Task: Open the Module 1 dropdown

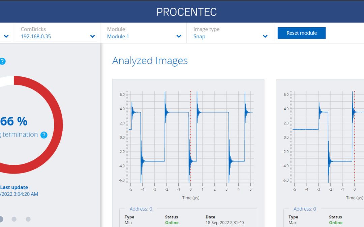Action: [143, 33]
